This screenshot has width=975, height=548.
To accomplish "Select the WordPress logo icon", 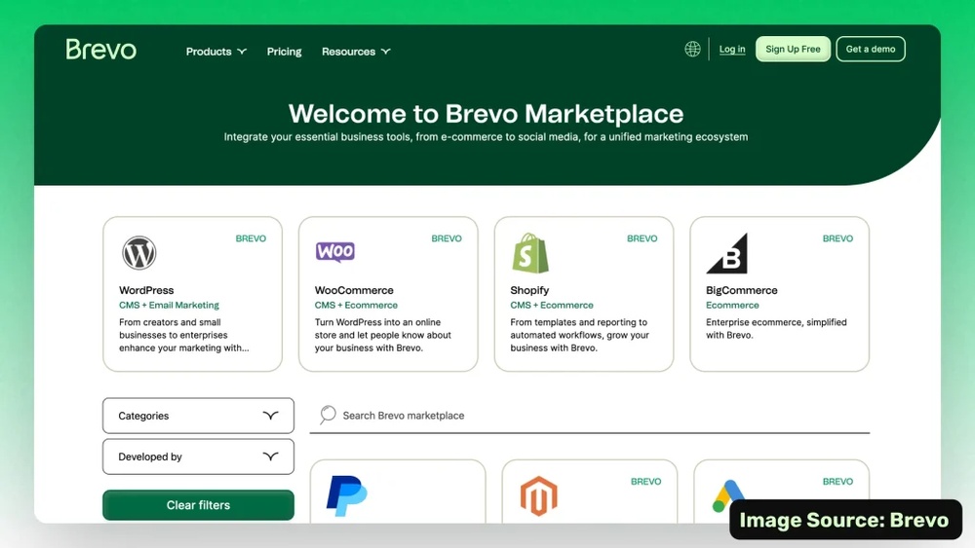I will (138, 253).
